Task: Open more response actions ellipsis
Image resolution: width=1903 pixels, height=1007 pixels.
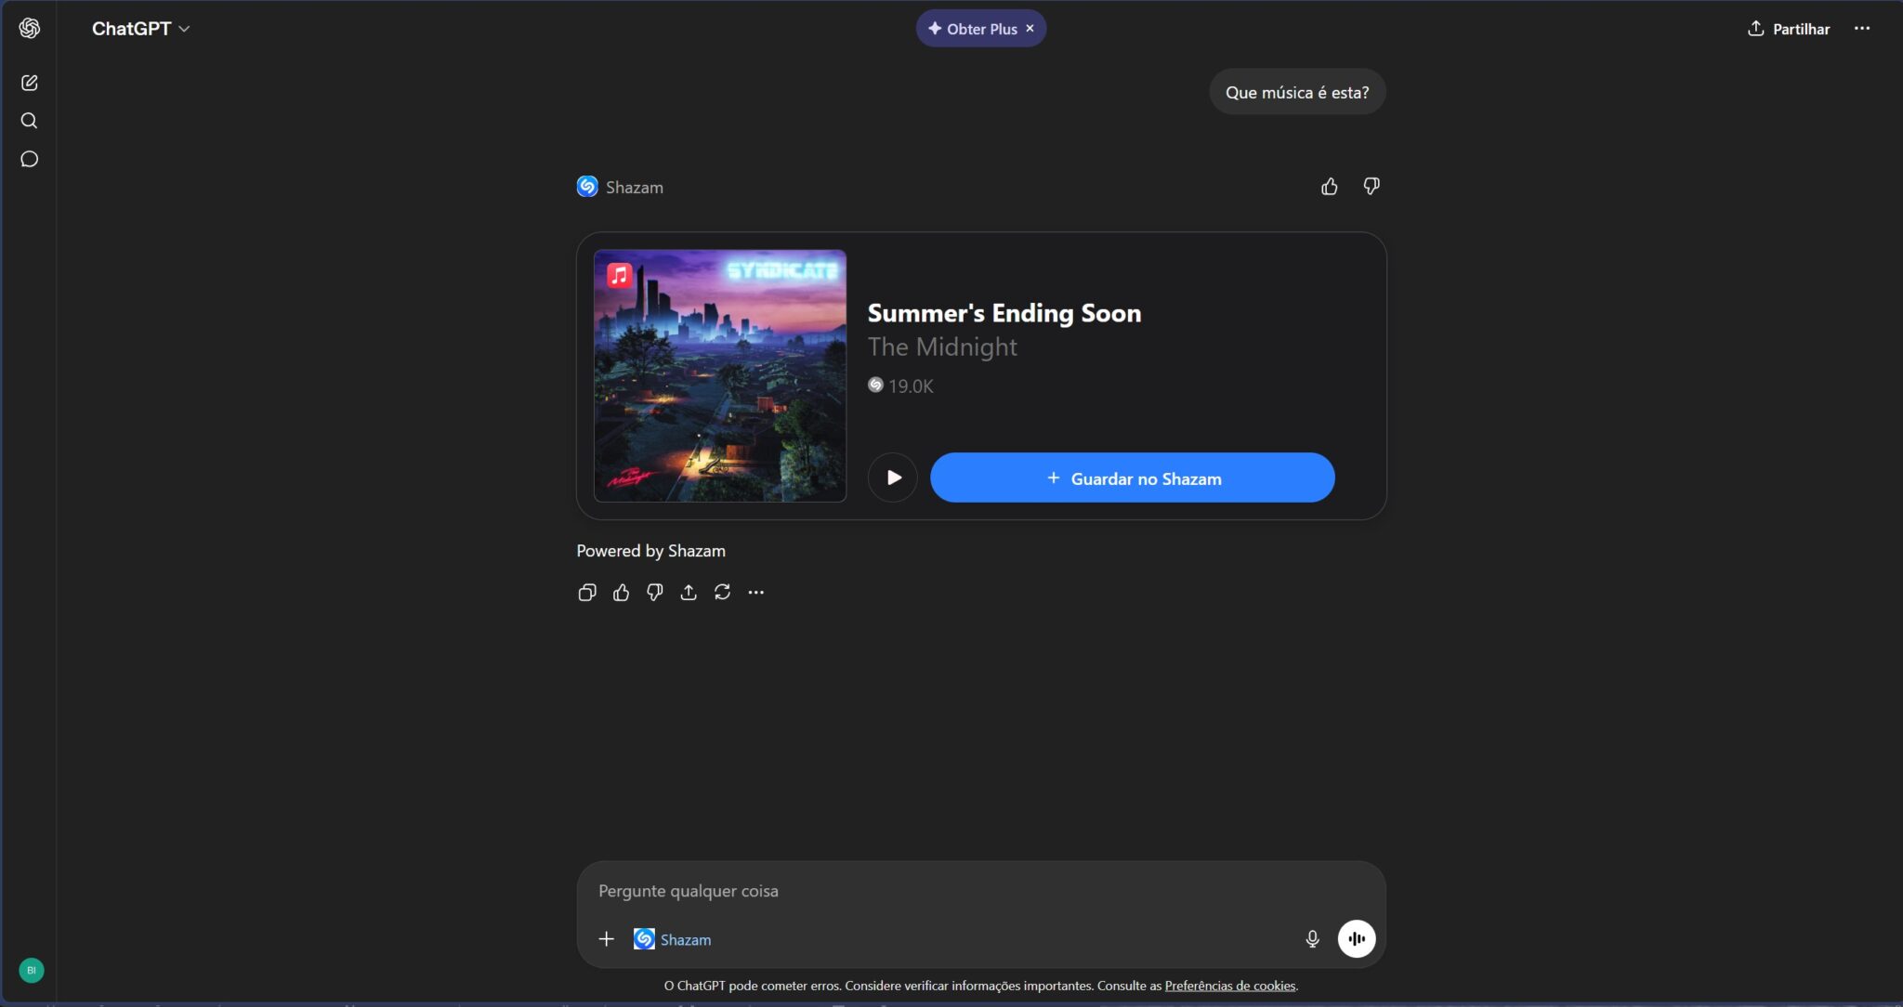Action: 756,593
